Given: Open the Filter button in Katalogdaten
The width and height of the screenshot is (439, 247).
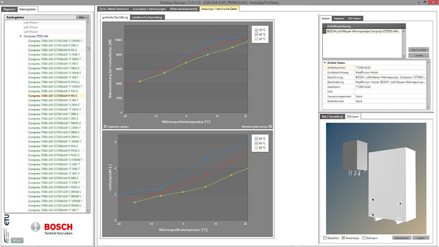Looking at the screenshot, I should coord(81,17).
